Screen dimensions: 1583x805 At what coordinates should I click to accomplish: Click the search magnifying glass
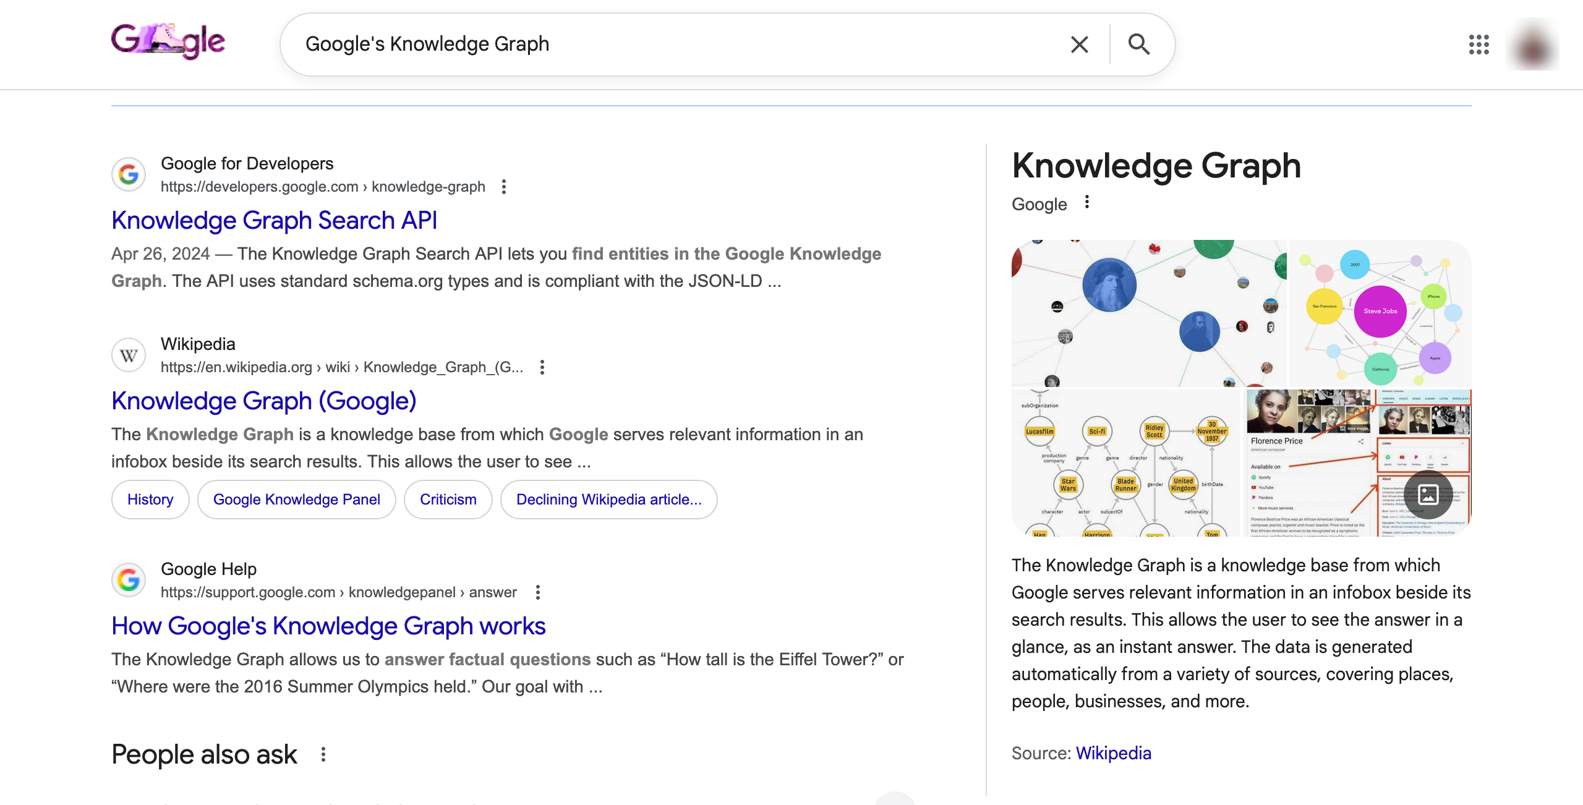1138,44
